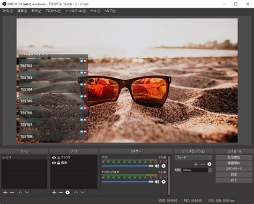
Task: Click the Studio Mode button
Action: pos(234,169)
